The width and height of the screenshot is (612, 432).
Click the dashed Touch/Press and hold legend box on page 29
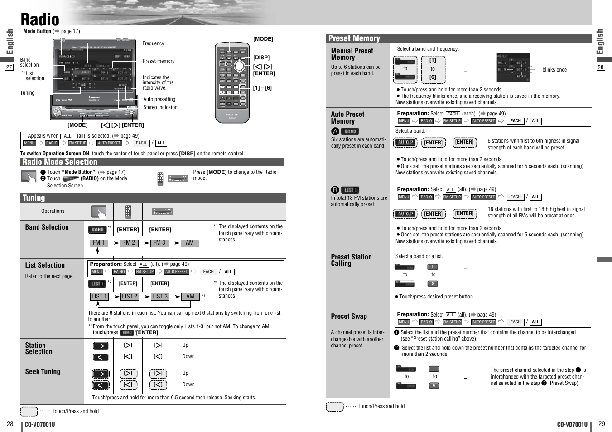335,406
